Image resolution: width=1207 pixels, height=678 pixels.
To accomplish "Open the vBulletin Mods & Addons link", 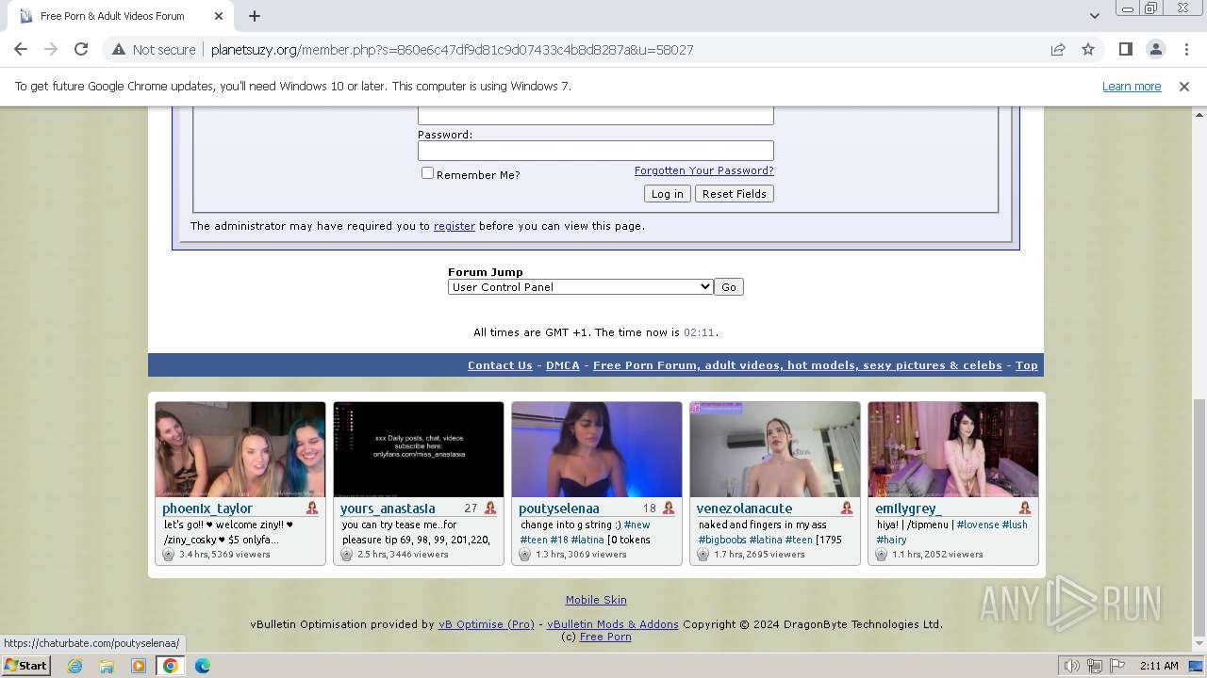I will click(x=612, y=624).
